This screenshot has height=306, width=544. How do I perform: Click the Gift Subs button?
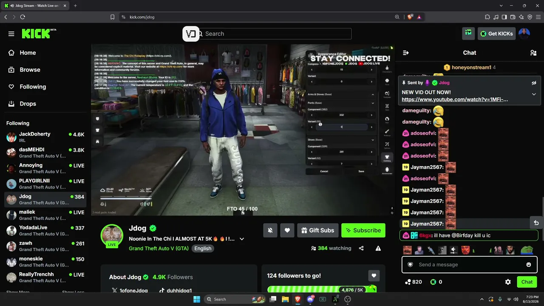coord(318,230)
